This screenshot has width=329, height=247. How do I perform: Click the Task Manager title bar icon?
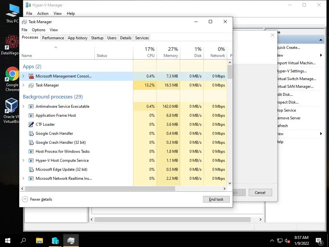click(24, 22)
